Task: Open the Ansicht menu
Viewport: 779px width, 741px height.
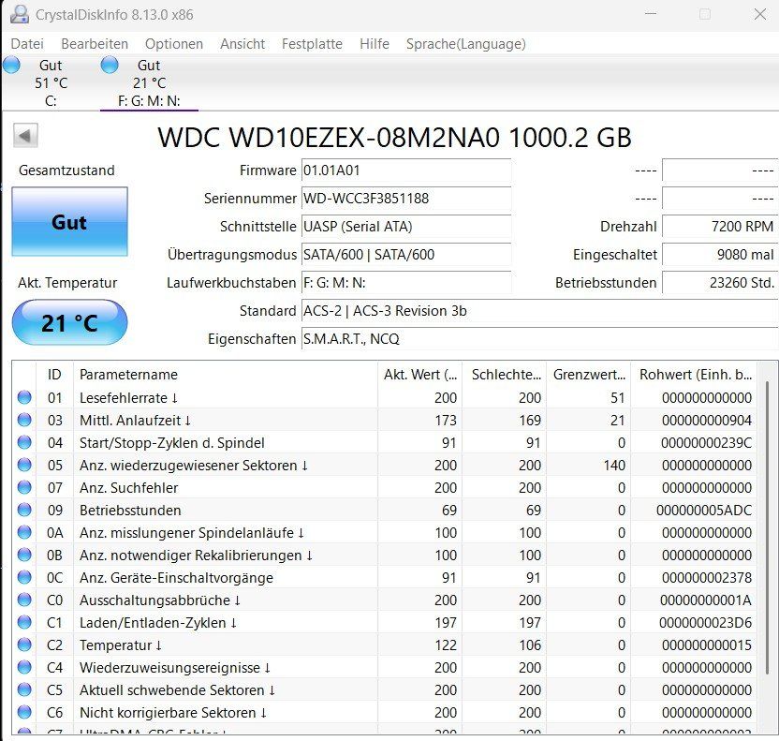Action: pyautogui.click(x=243, y=44)
